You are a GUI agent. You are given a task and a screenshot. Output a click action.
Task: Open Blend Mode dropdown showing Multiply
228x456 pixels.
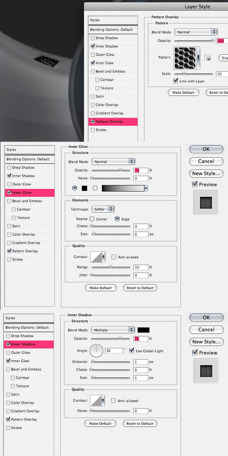point(113,330)
